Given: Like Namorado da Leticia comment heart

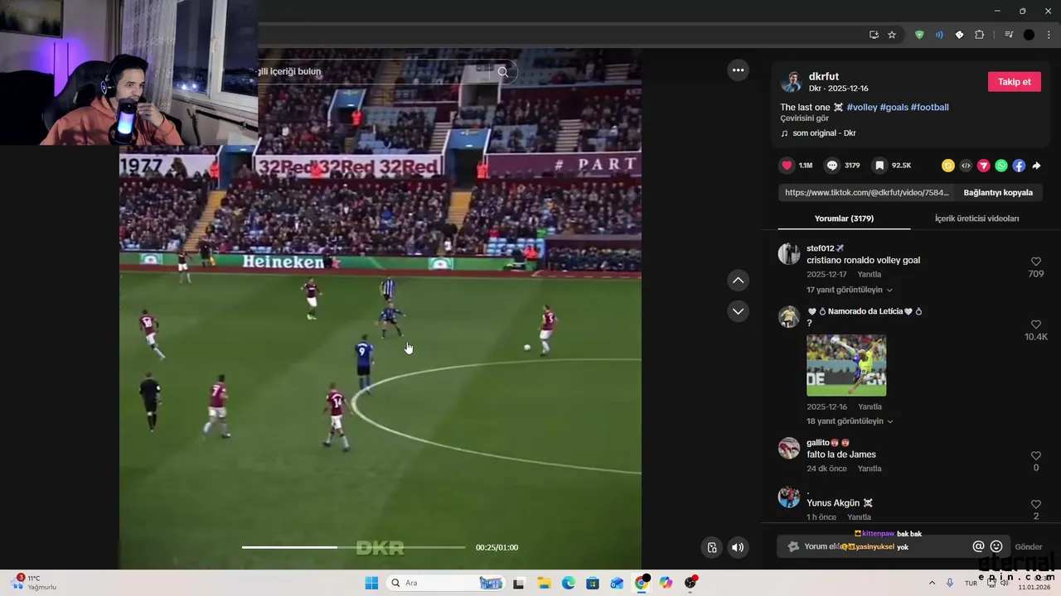Looking at the screenshot, I should click(x=1035, y=324).
